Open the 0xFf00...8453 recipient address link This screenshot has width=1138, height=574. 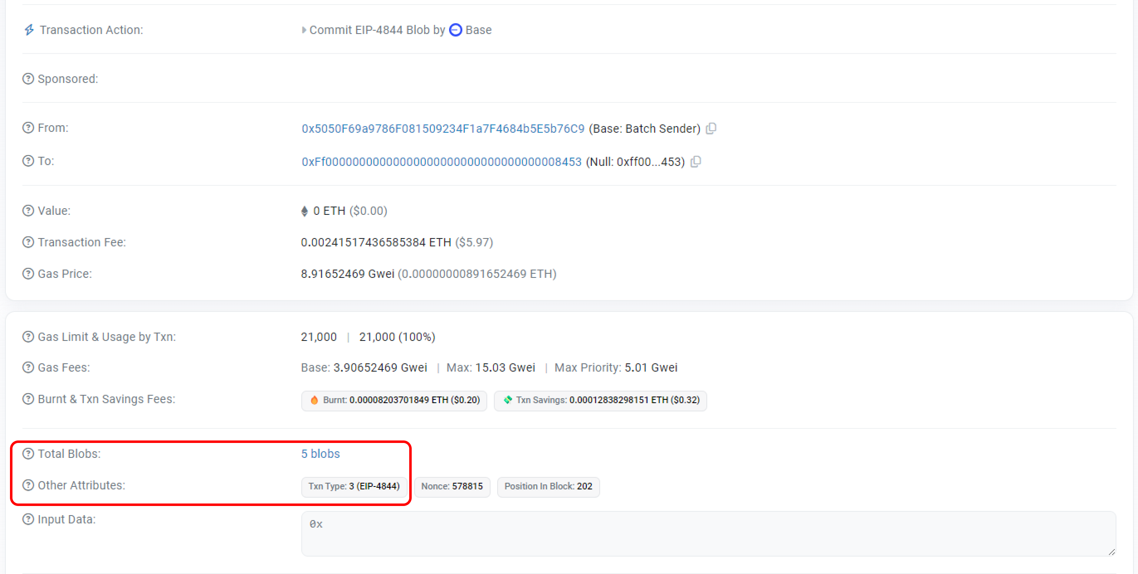[441, 162]
